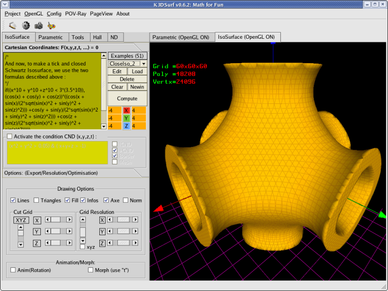This screenshot has height=291, width=388.
Task: Click the red X axis button
Action: [127, 111]
